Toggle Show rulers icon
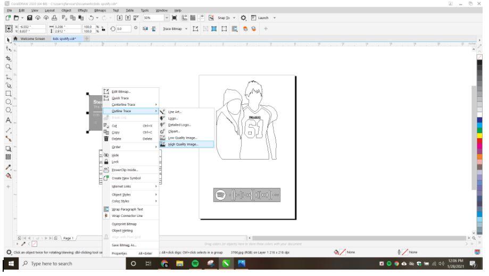The width and height of the screenshot is (489, 276). tap(185, 18)
